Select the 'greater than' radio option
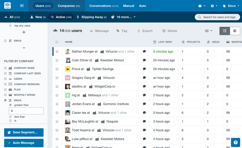242x148 pixels. click(10, 105)
